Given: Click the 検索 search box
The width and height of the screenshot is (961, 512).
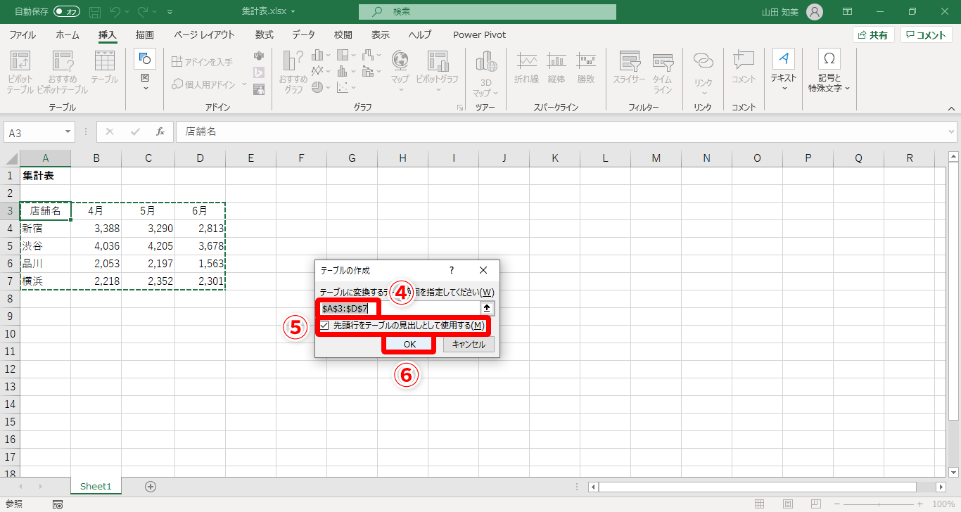Looking at the screenshot, I should 488,12.
